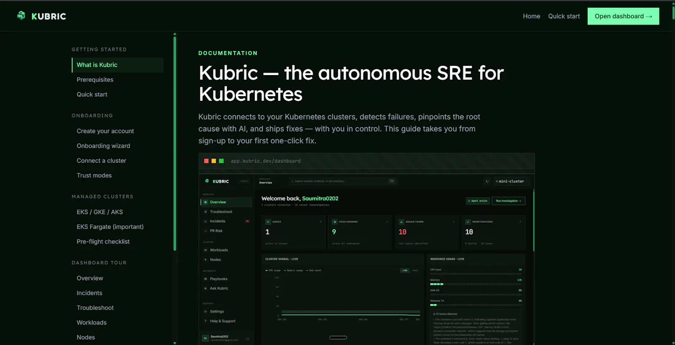Navigate to Connect a cluster
The image size is (675, 345).
[x=101, y=161]
